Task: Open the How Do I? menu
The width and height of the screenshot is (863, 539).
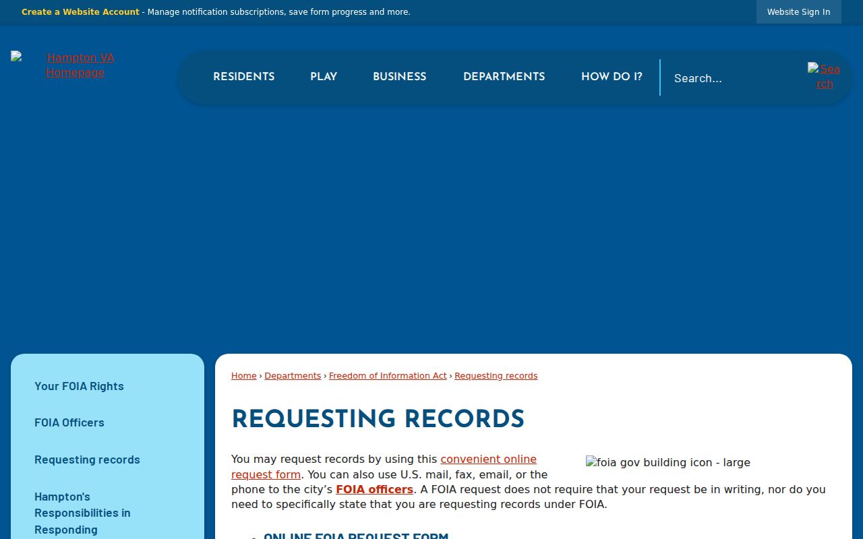Action: click(612, 77)
